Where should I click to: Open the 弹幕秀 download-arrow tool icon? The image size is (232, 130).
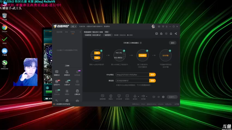[67, 92]
